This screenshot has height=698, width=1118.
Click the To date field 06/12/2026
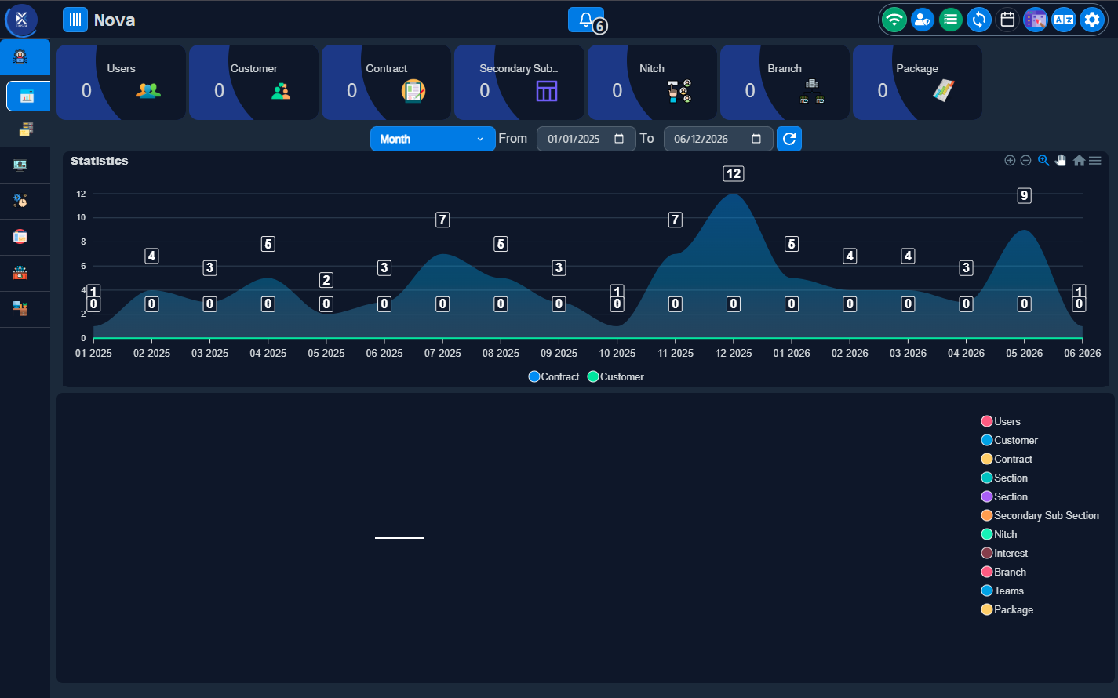[718, 139]
